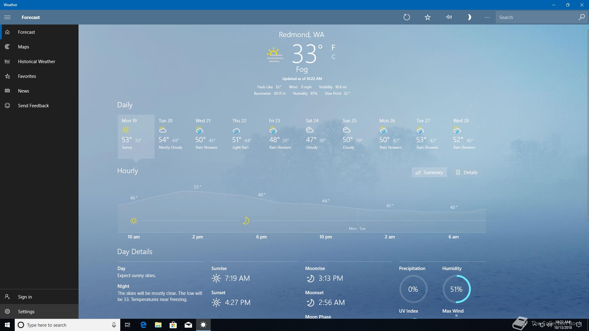Select Wed 21 daily forecast

[x=210, y=136]
